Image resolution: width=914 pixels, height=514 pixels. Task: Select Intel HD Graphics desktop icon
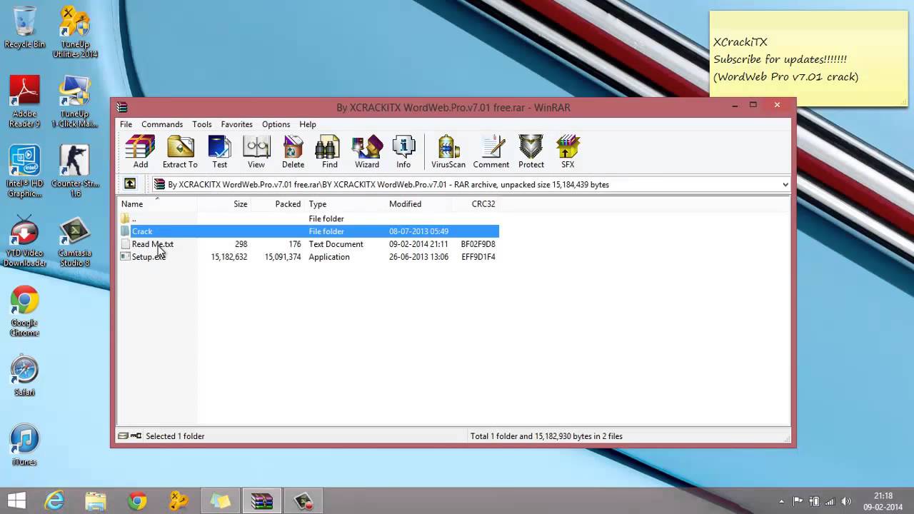pos(25,171)
